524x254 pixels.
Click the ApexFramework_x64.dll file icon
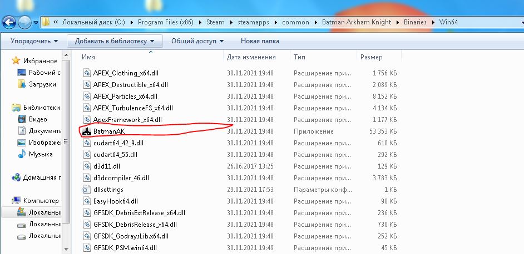click(87, 119)
